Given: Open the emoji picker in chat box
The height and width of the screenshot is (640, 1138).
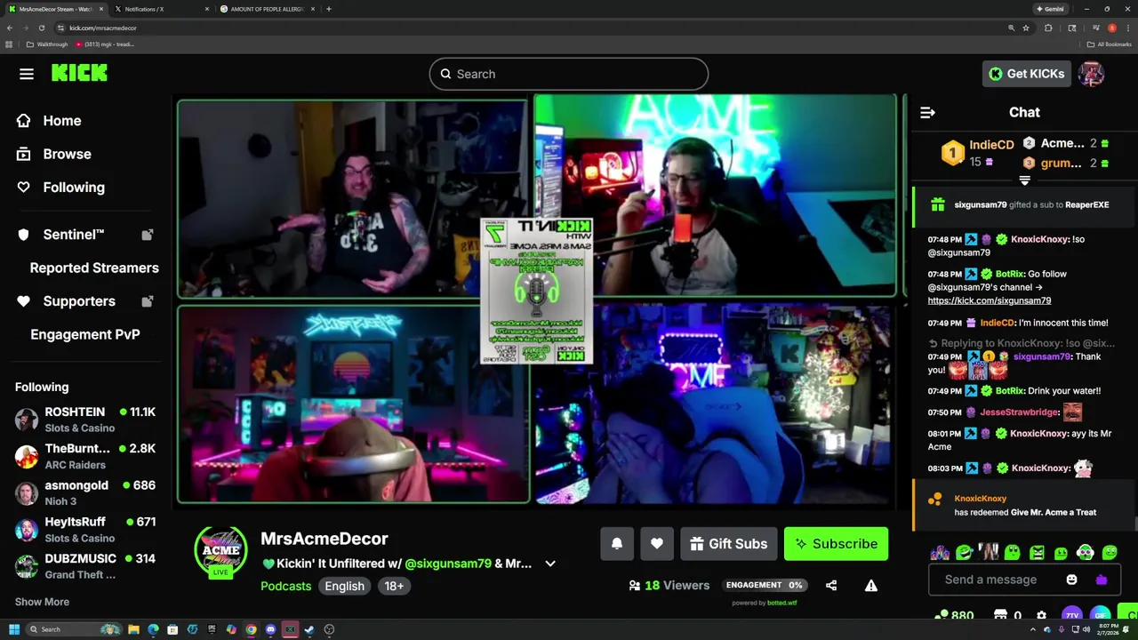Looking at the screenshot, I should 1072,580.
